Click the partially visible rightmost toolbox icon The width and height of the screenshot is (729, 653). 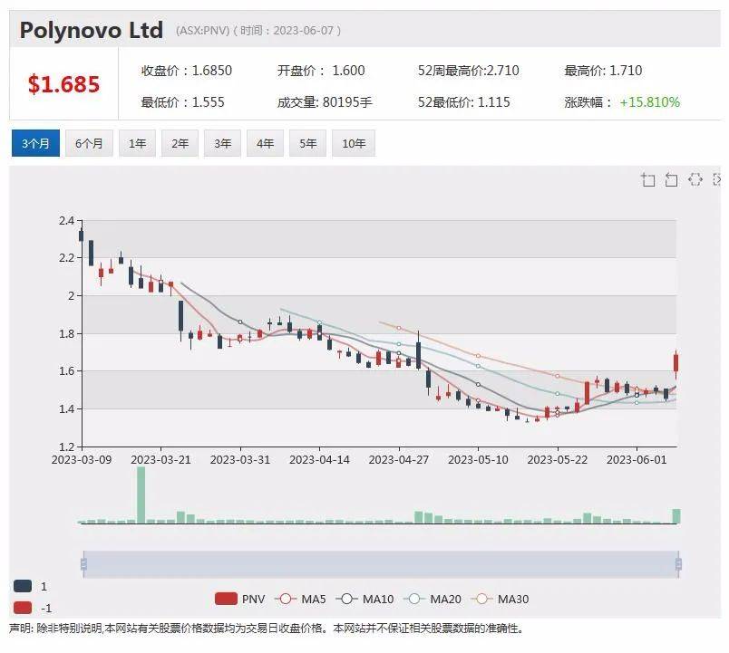coord(716,179)
